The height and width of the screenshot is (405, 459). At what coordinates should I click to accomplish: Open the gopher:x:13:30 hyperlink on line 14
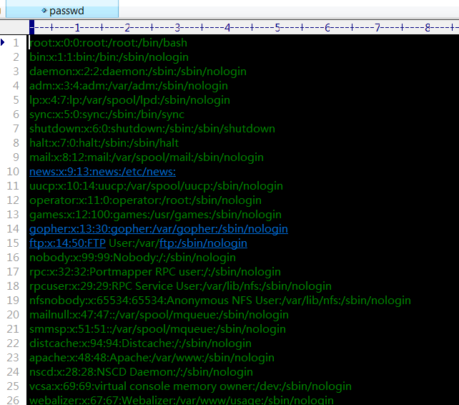pyautogui.click(x=159, y=228)
